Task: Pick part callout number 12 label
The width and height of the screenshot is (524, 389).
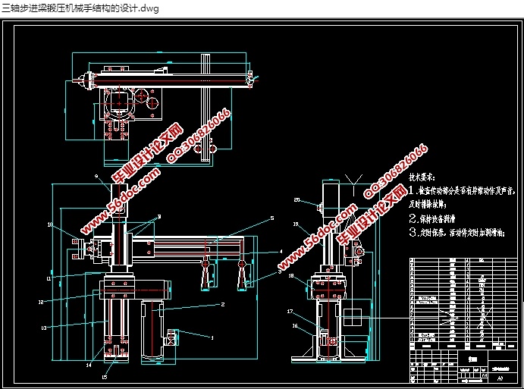Action: point(42,301)
